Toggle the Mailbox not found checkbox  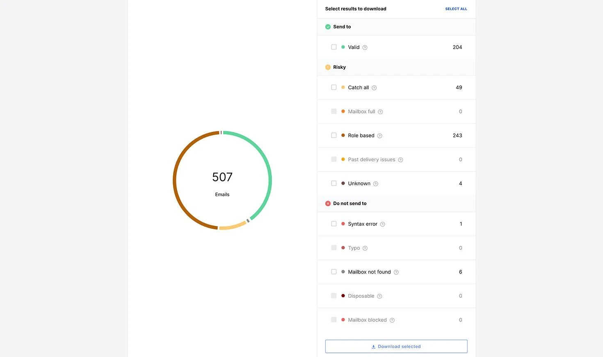334,272
